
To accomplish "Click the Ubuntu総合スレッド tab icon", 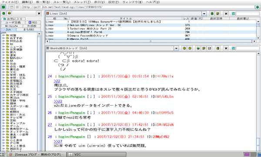I will coord(48,48).
